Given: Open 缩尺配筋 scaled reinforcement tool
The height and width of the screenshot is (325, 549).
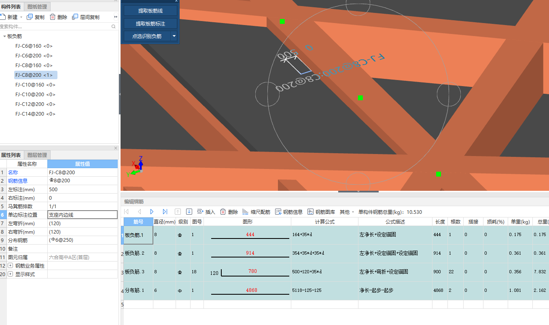Looking at the screenshot, I should (x=256, y=212).
